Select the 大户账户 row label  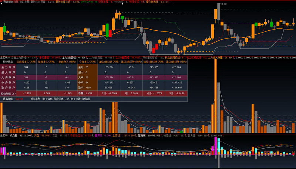point(8,77)
